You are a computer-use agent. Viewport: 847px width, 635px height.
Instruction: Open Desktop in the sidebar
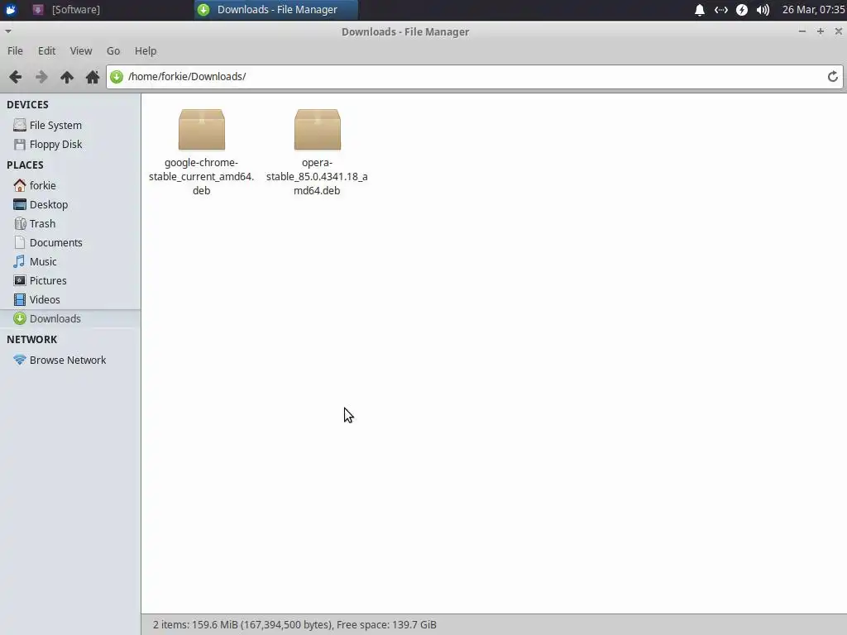coord(70,205)
